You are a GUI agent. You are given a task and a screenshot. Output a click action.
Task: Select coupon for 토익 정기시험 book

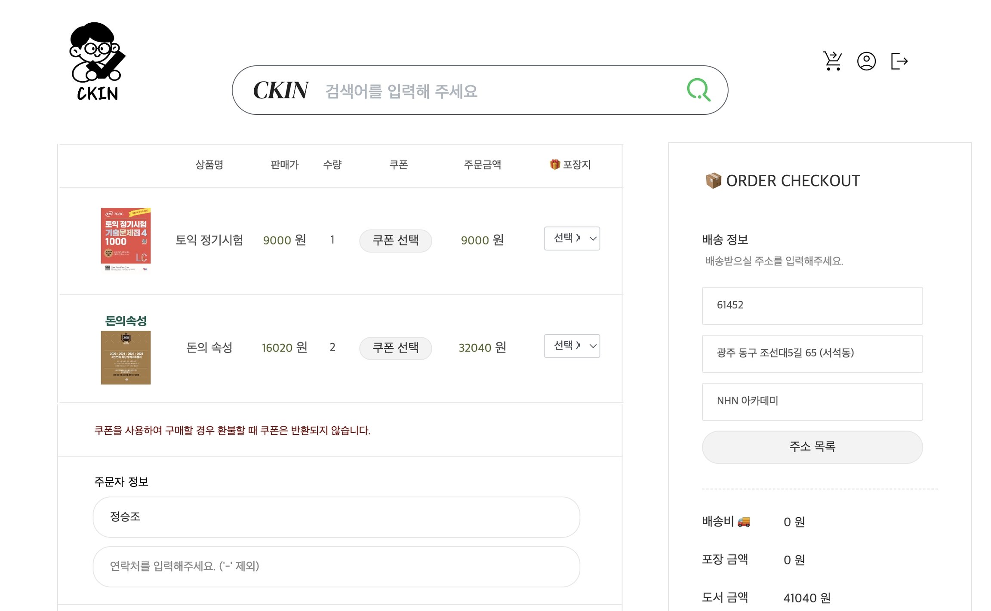tap(395, 240)
